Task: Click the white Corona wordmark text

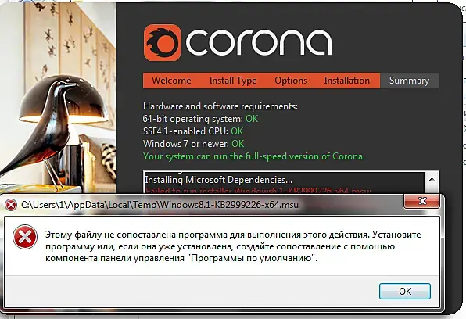Action: (x=259, y=42)
